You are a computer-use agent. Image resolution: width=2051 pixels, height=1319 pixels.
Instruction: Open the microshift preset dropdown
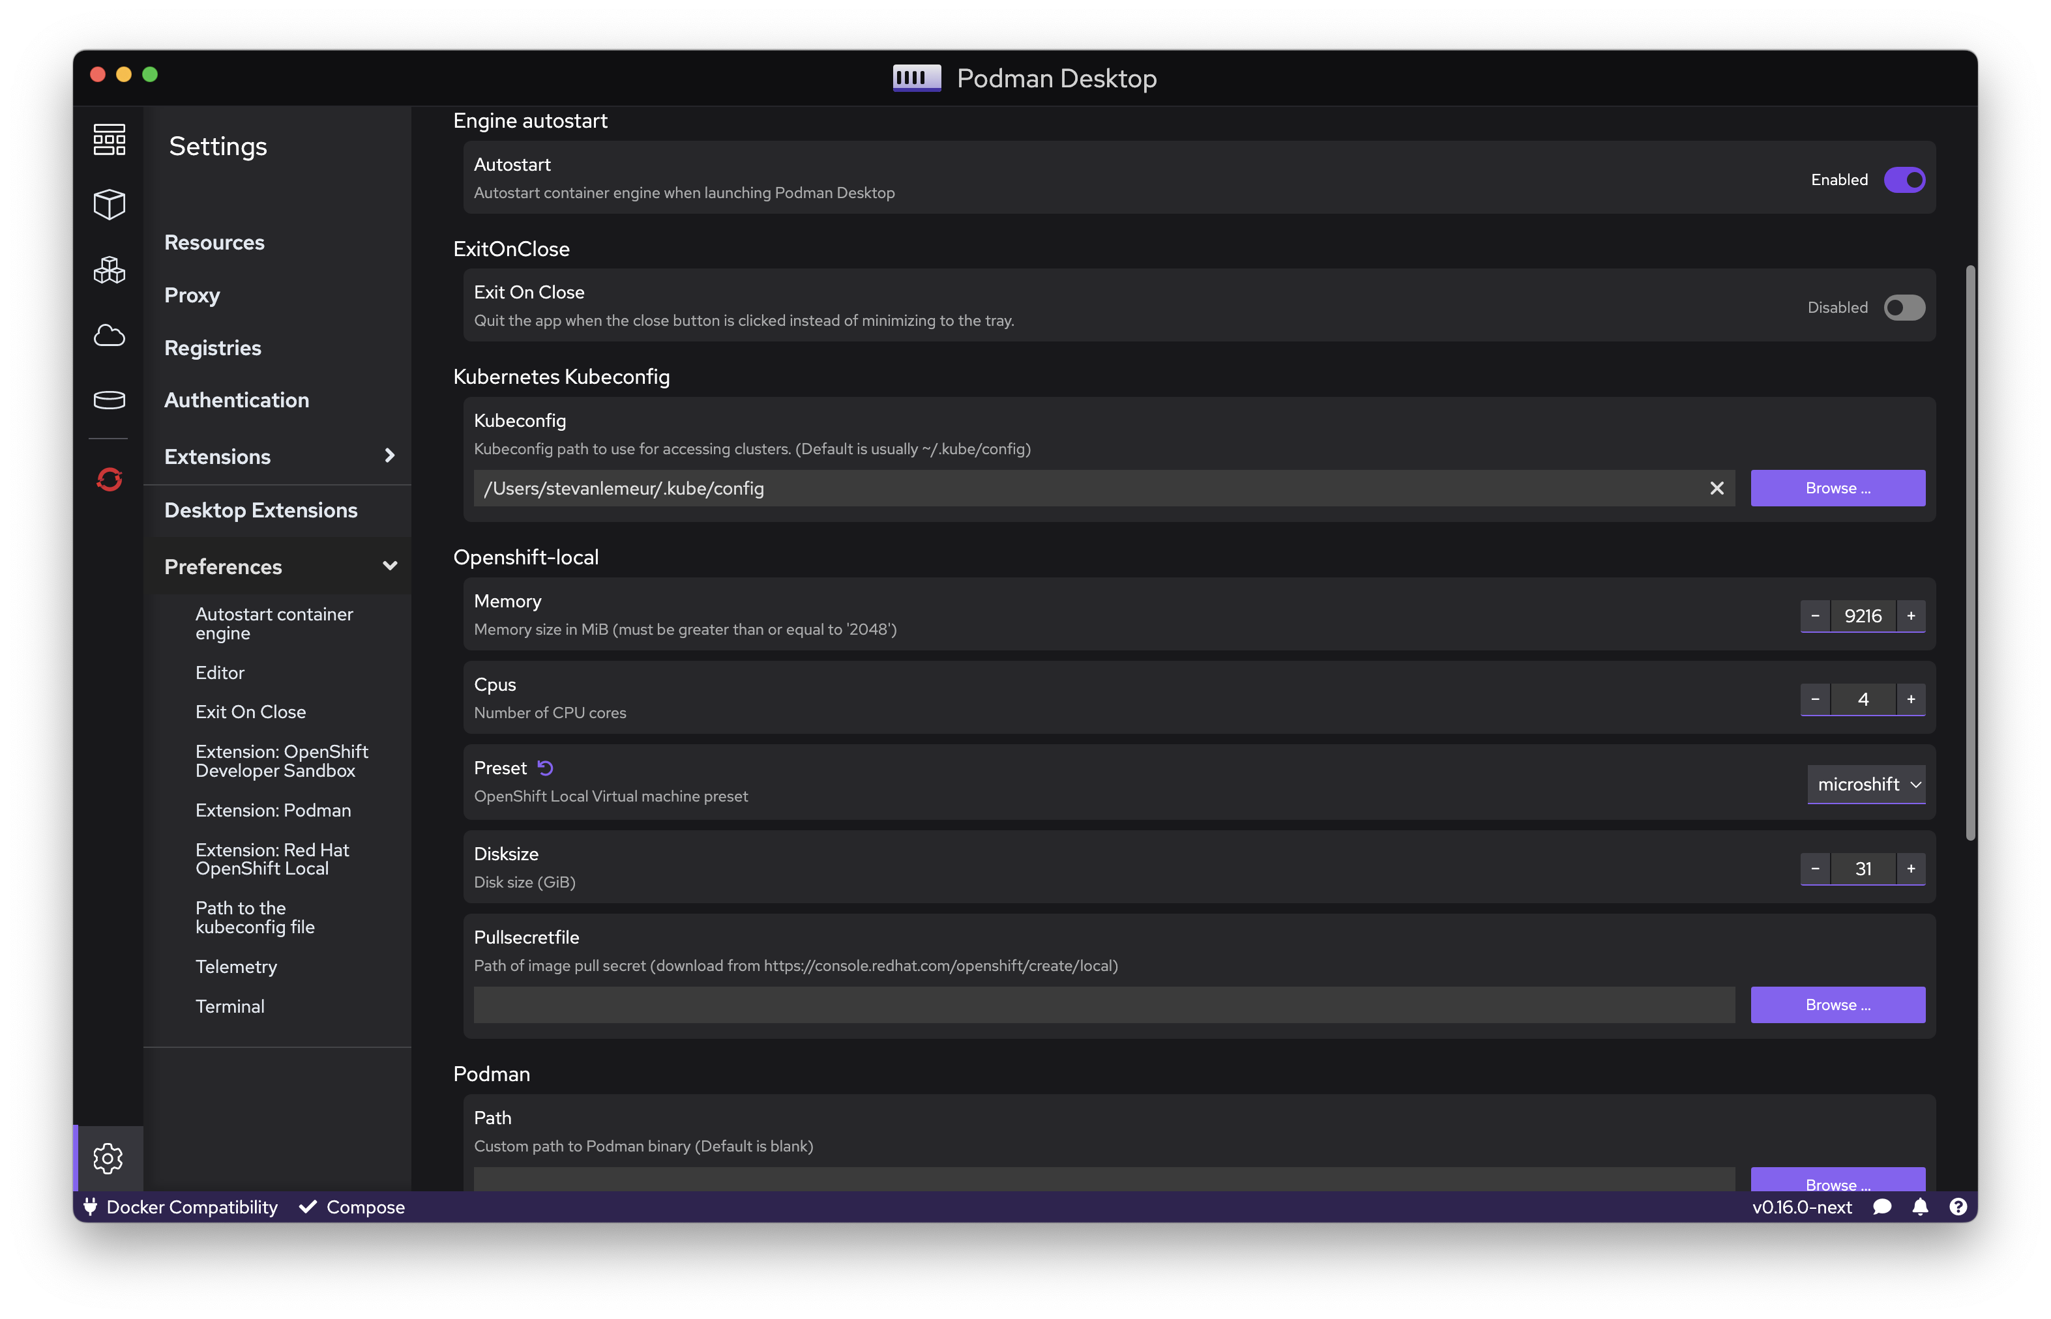coord(1866,784)
